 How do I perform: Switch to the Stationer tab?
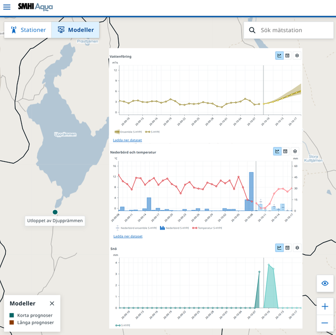coord(28,30)
